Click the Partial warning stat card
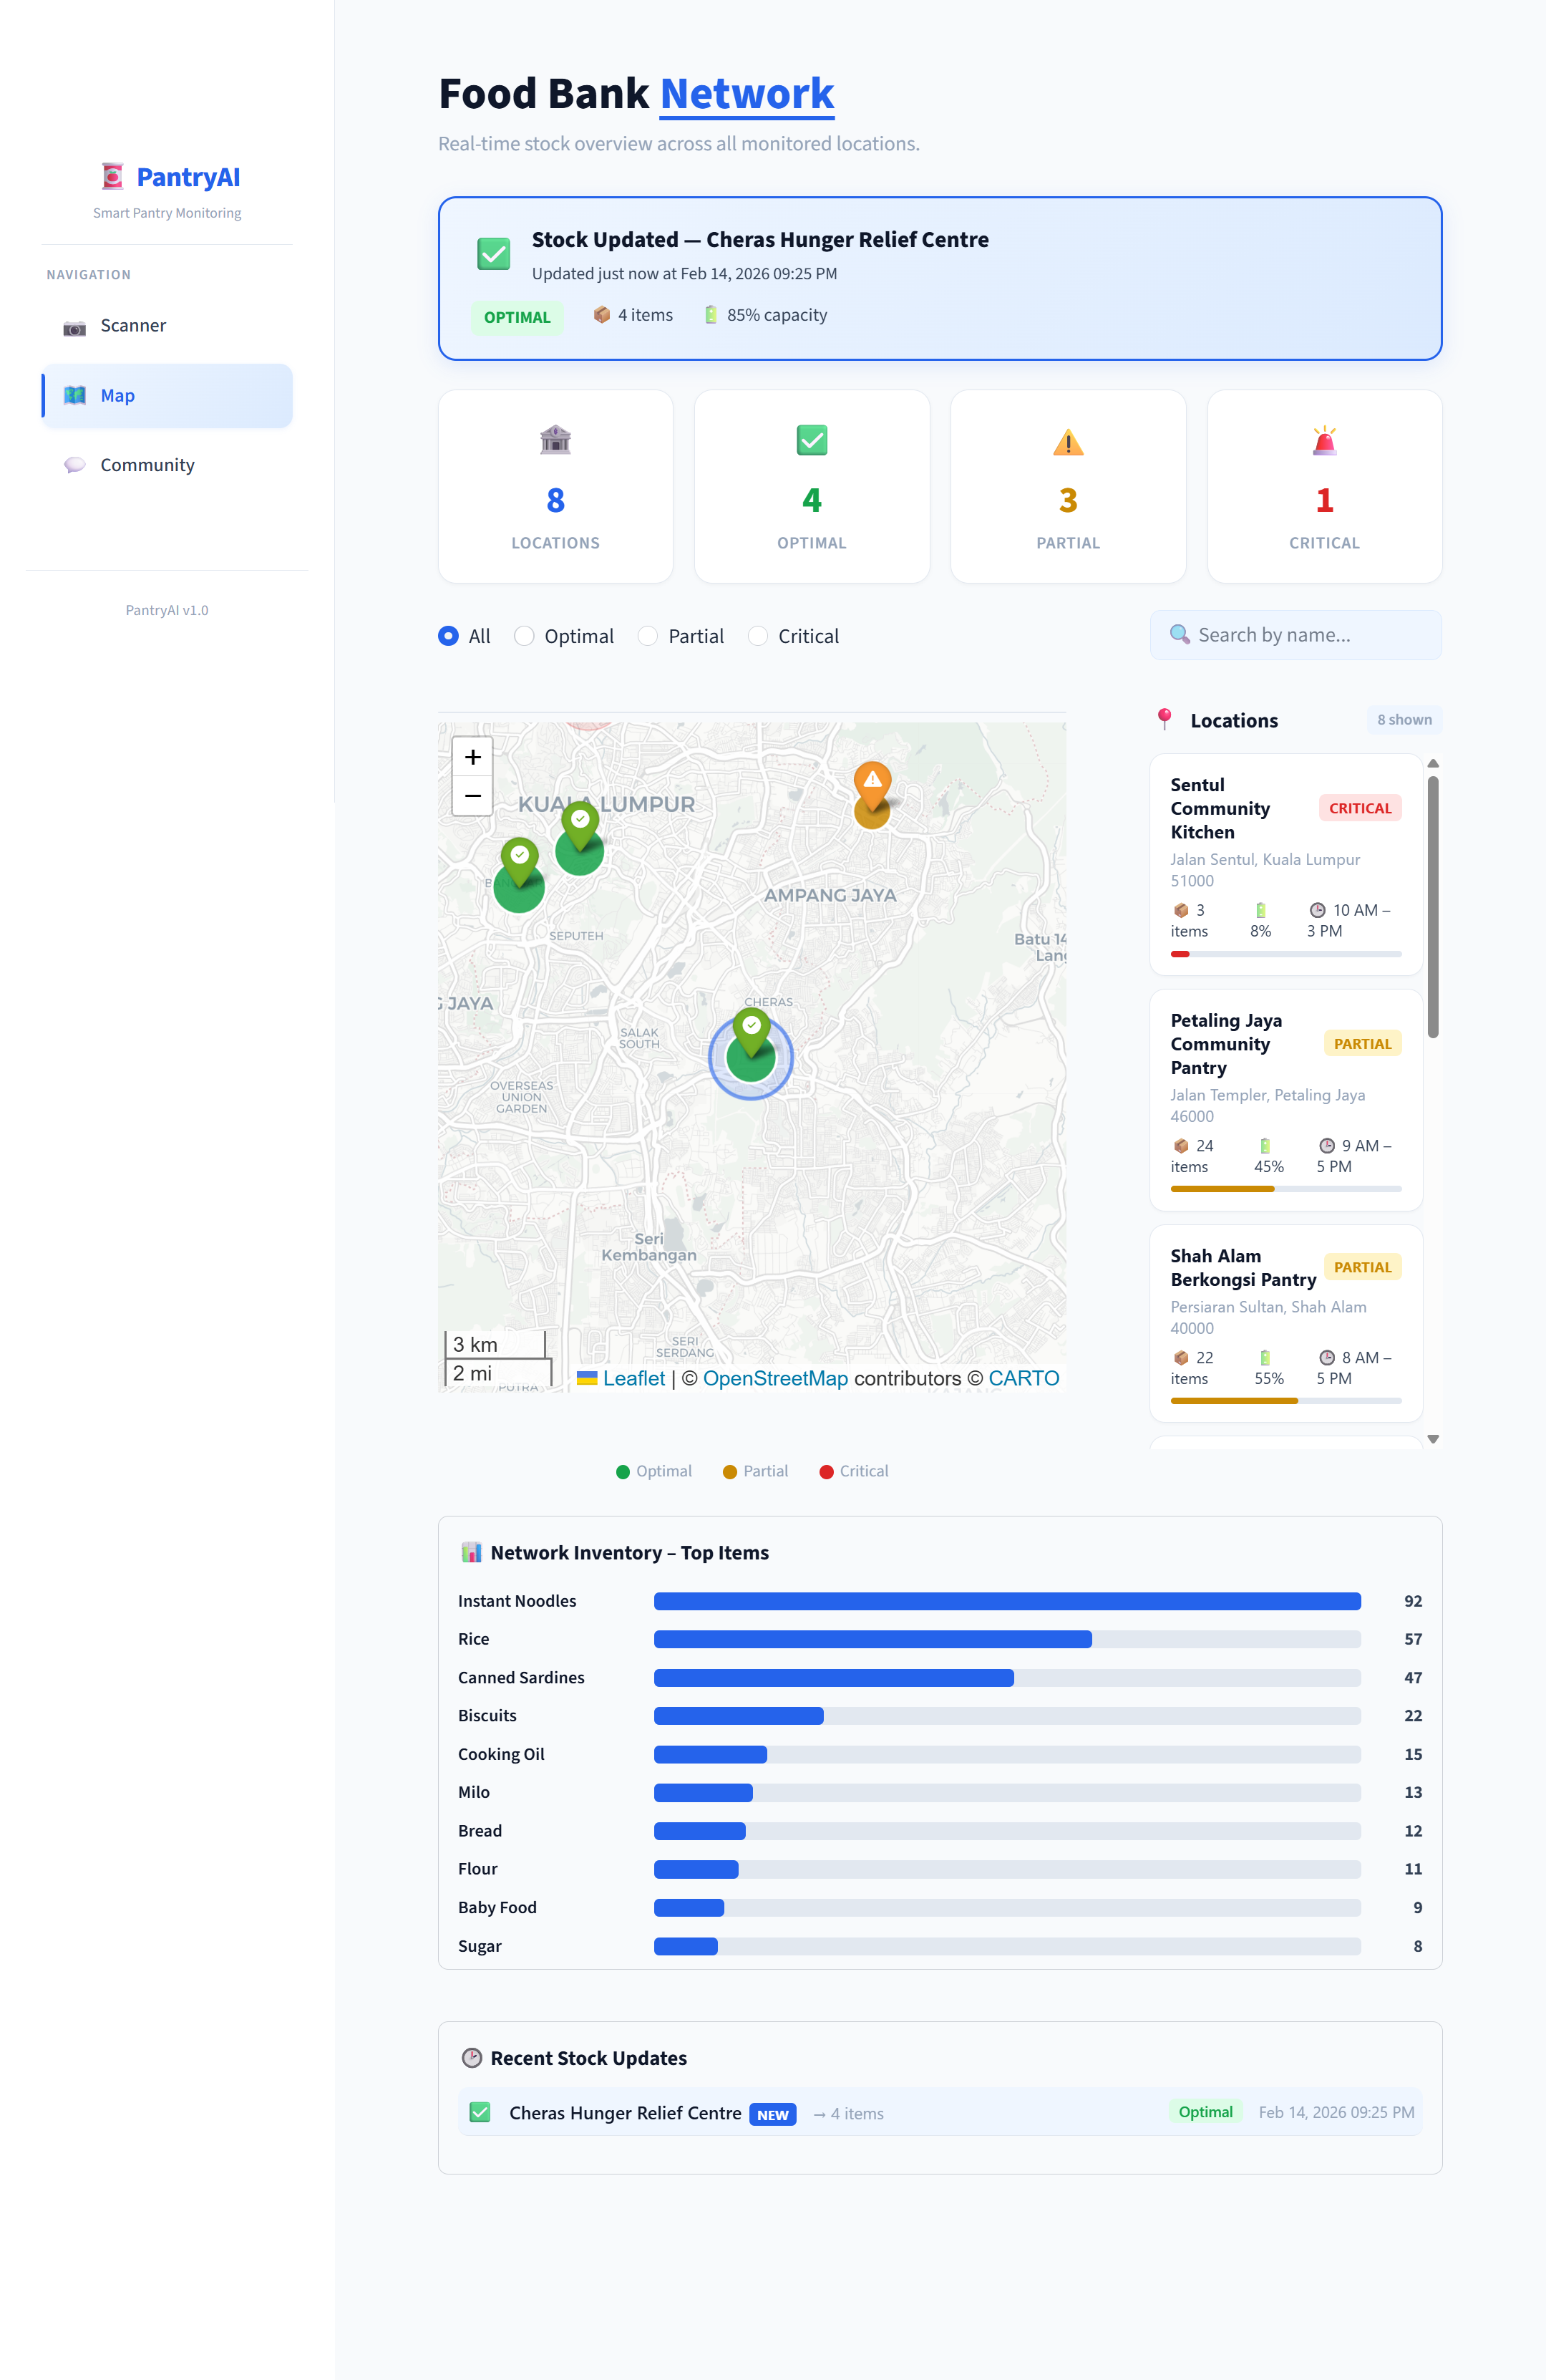The image size is (1546, 2380). pos(1067,487)
